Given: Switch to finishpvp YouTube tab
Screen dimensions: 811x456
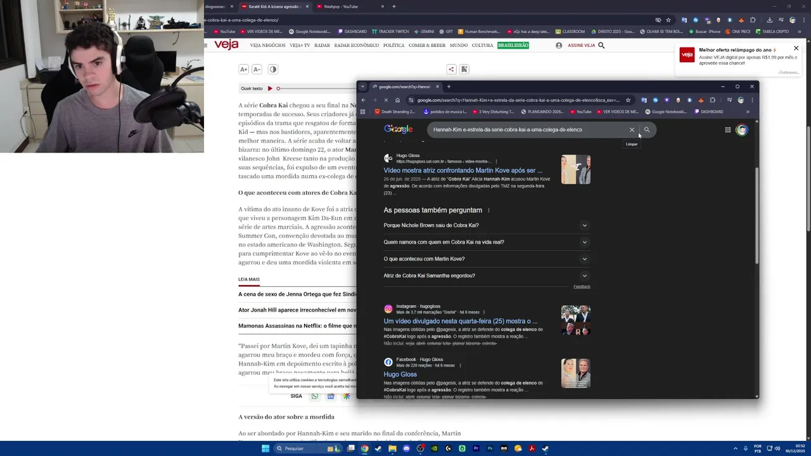Looking at the screenshot, I should click(350, 6).
